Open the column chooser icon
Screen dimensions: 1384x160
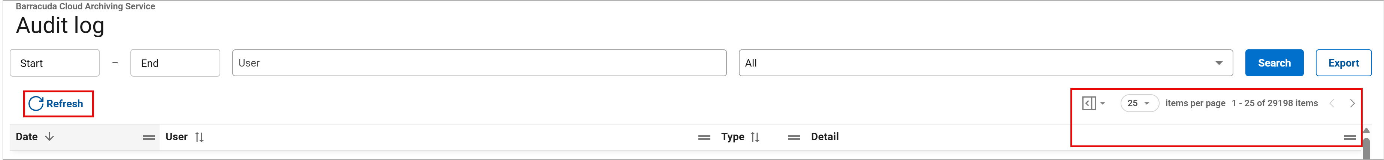(x=1089, y=103)
